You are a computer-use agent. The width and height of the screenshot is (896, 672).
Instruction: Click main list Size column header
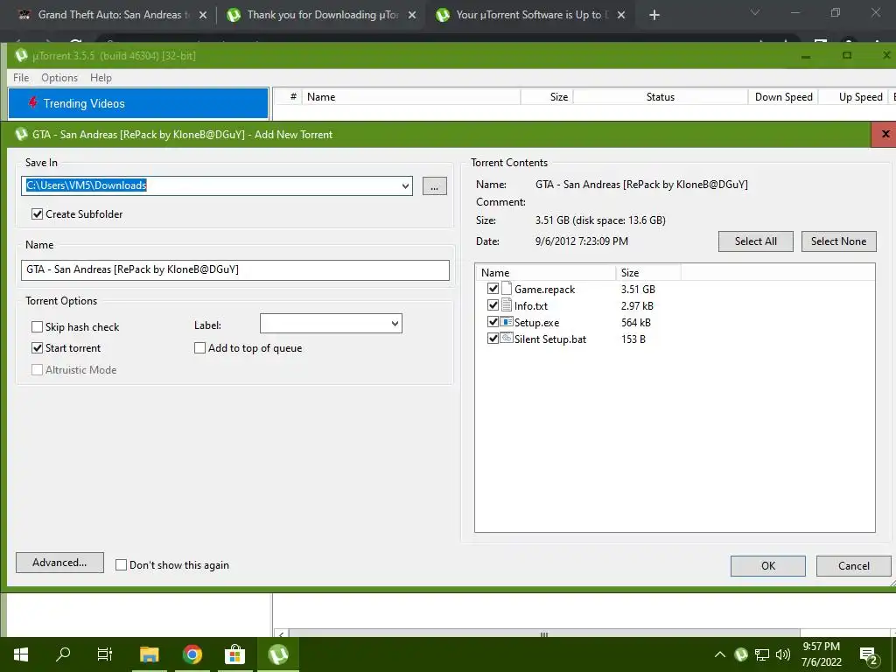click(x=547, y=97)
